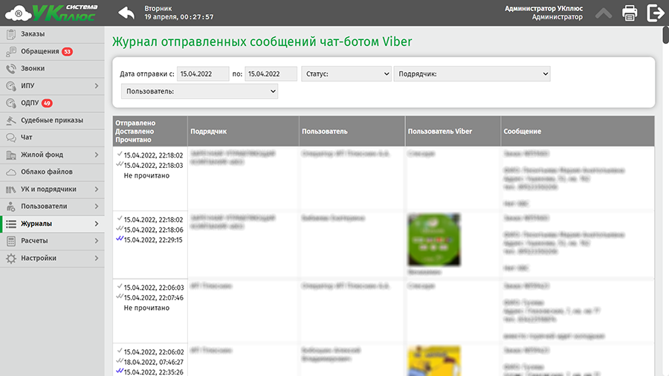The width and height of the screenshot is (669, 376).
Task: Click timestamp 15.04.2022, 22:07:46
Action: coord(154,298)
